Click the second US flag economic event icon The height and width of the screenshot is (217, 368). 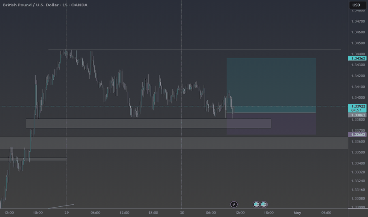(x=264, y=204)
